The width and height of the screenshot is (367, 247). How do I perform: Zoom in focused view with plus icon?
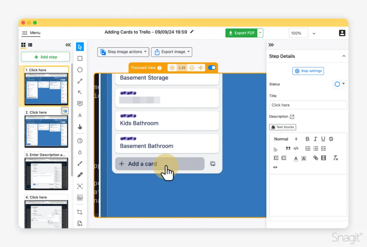coord(172,68)
